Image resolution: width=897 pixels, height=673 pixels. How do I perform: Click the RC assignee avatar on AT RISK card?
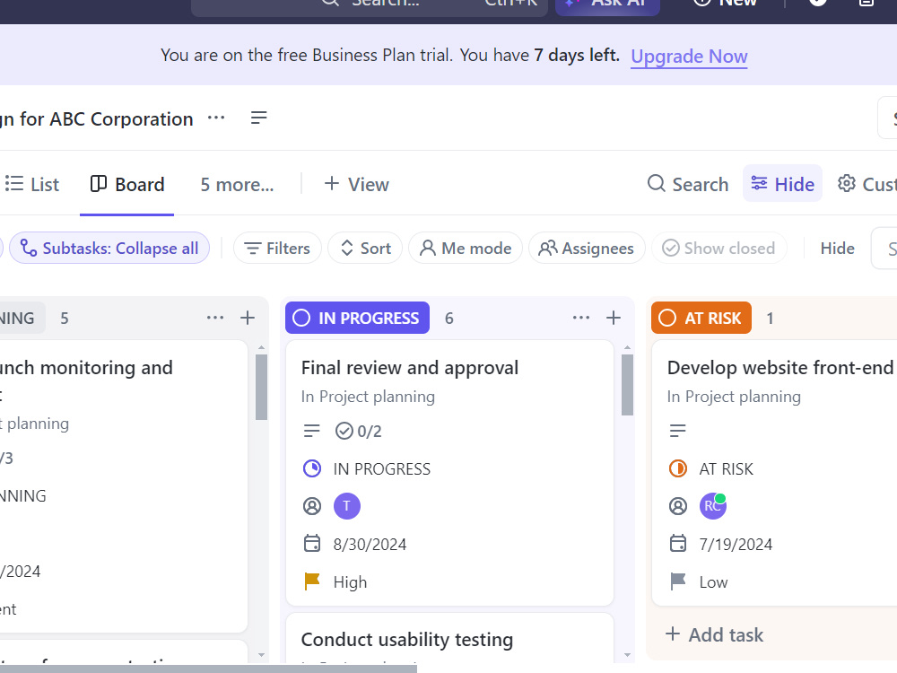point(713,506)
